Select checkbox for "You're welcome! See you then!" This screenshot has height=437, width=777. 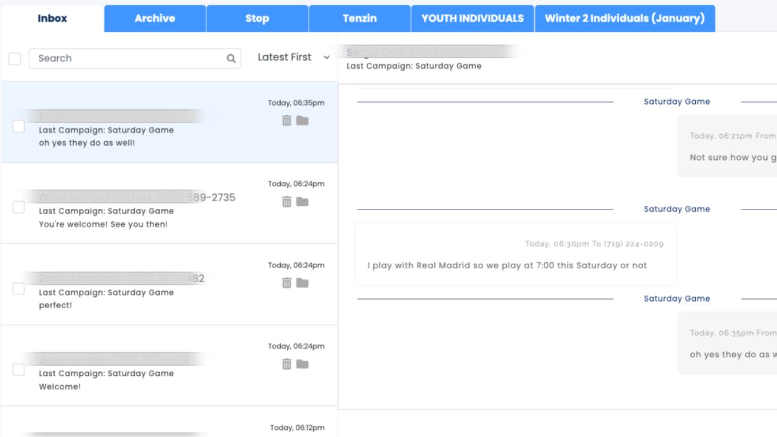tap(19, 208)
